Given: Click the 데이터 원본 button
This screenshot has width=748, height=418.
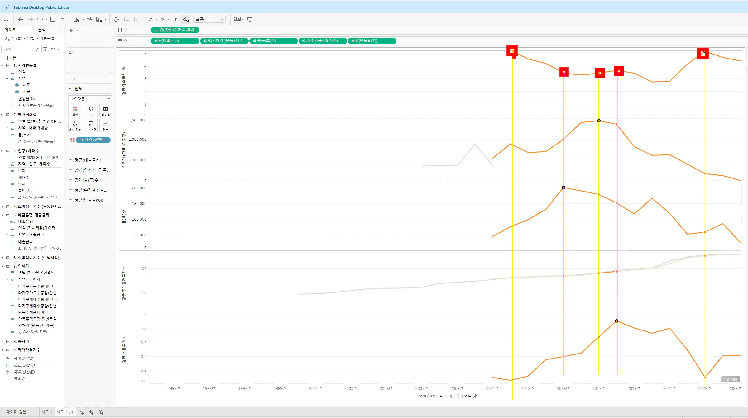Looking at the screenshot, I should tap(14, 412).
